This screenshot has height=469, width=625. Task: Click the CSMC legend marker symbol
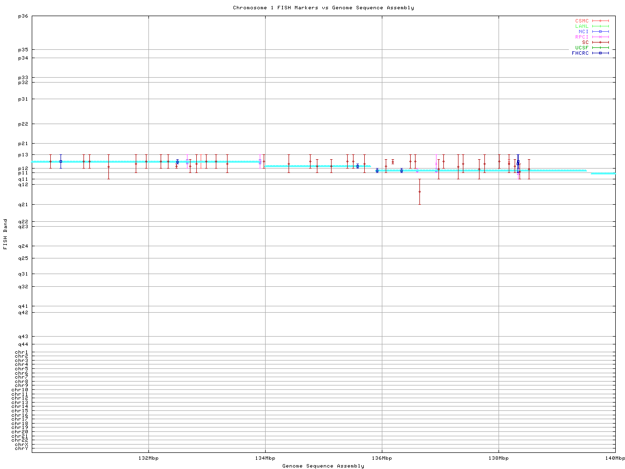tap(600, 21)
